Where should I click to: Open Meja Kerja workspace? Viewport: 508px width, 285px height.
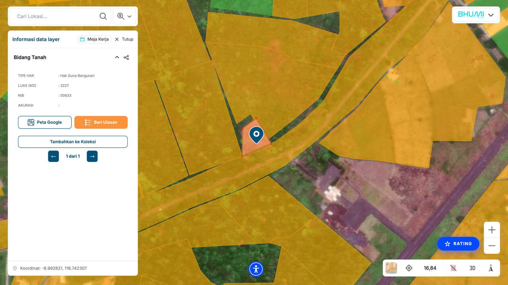[x=94, y=39]
